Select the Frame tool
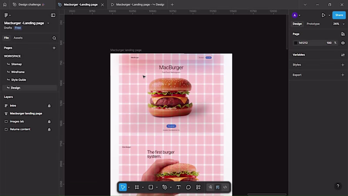Image resolution: width=348 pixels, height=196 pixels. [x=137, y=187]
